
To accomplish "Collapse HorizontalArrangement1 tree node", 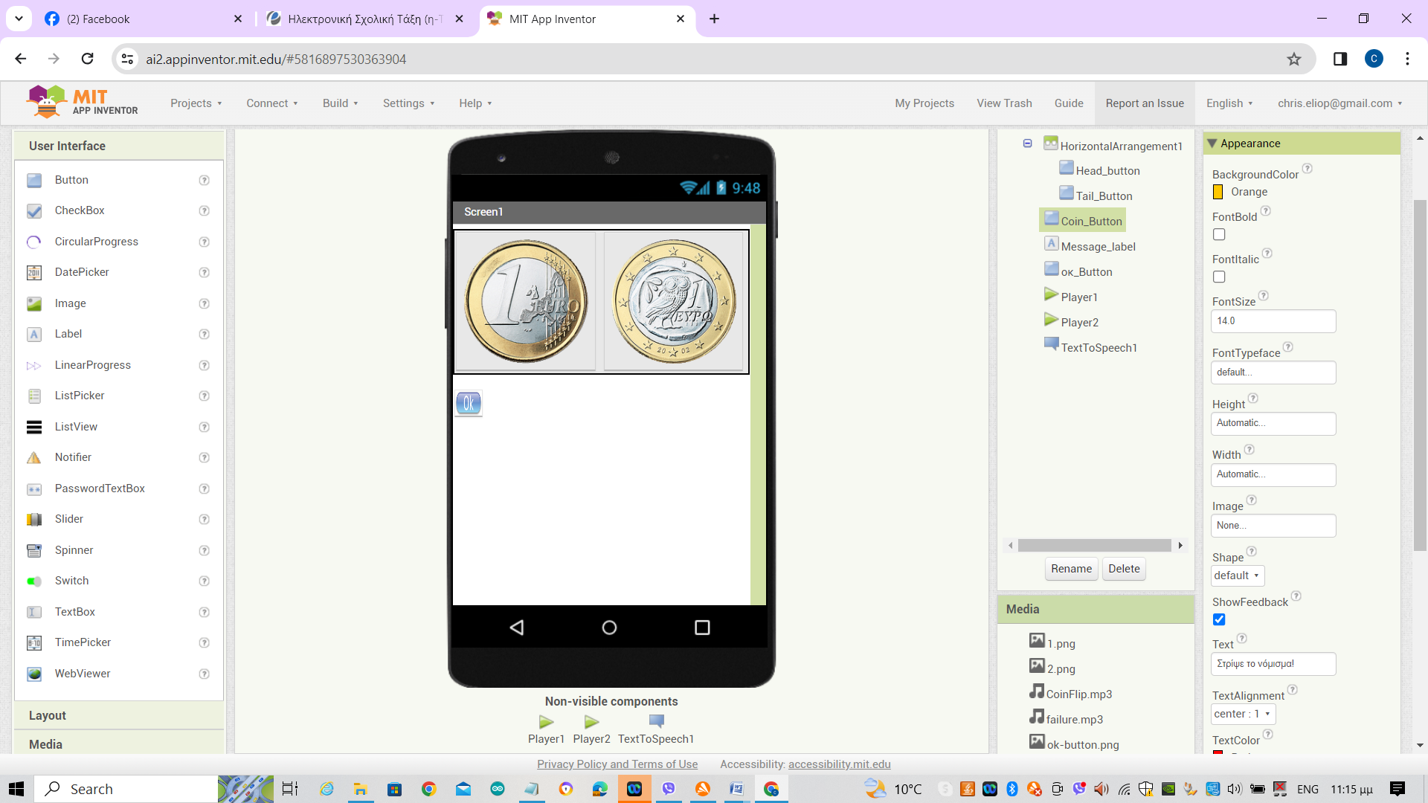I will pos(1027,143).
